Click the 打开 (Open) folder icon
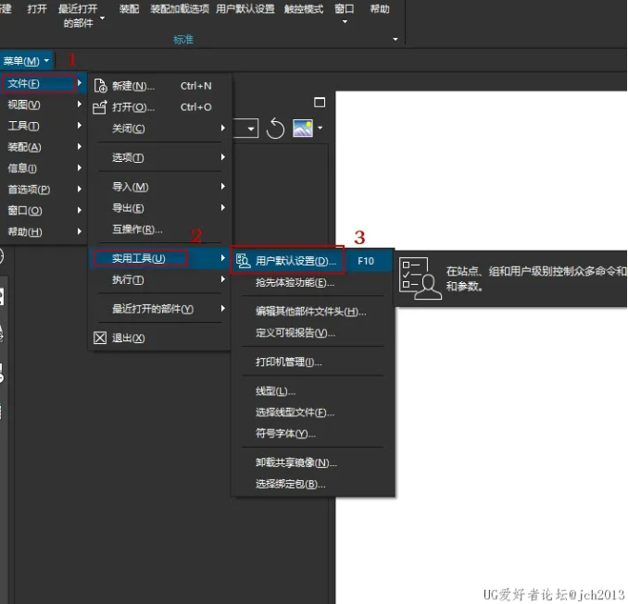The image size is (628, 604). (101, 107)
